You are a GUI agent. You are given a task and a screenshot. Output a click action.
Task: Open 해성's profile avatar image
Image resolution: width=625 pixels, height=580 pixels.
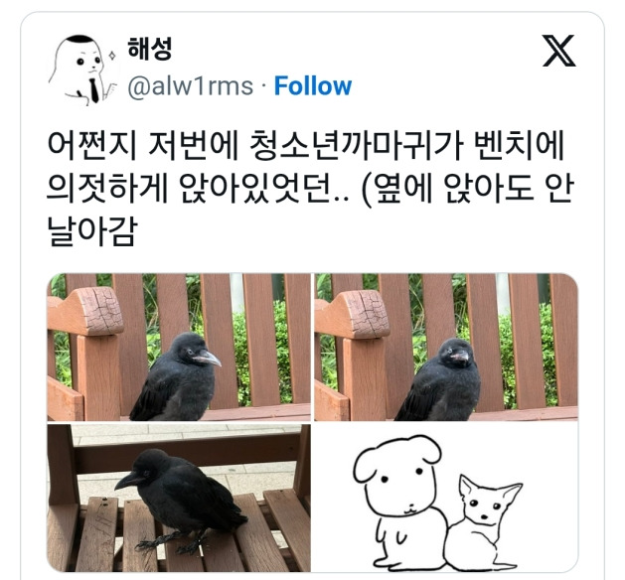82,71
